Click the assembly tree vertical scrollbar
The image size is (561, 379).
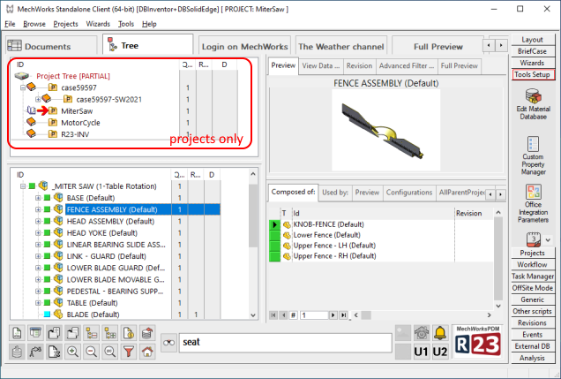(253, 244)
